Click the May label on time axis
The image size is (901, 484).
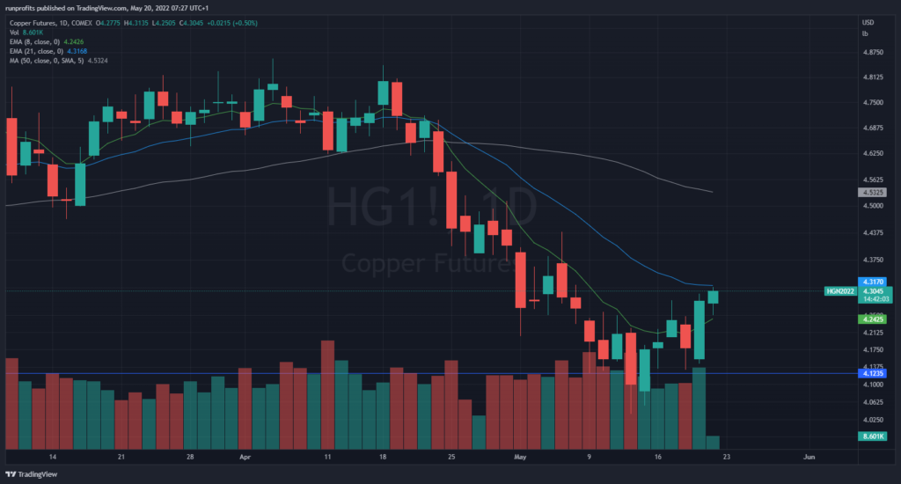pos(520,458)
